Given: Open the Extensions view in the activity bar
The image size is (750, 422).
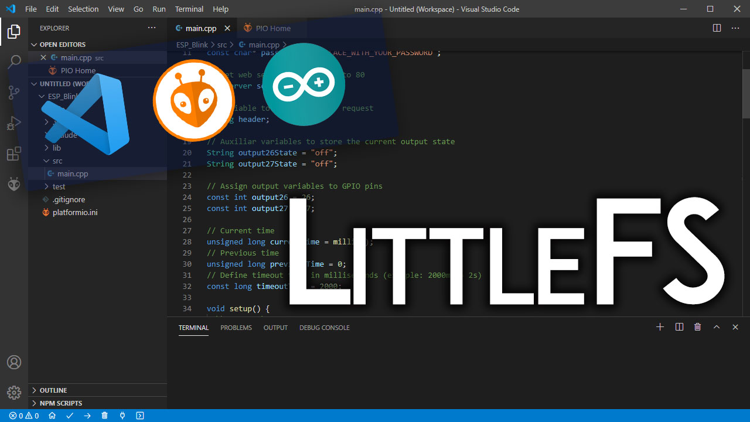Looking at the screenshot, I should coord(14,154).
